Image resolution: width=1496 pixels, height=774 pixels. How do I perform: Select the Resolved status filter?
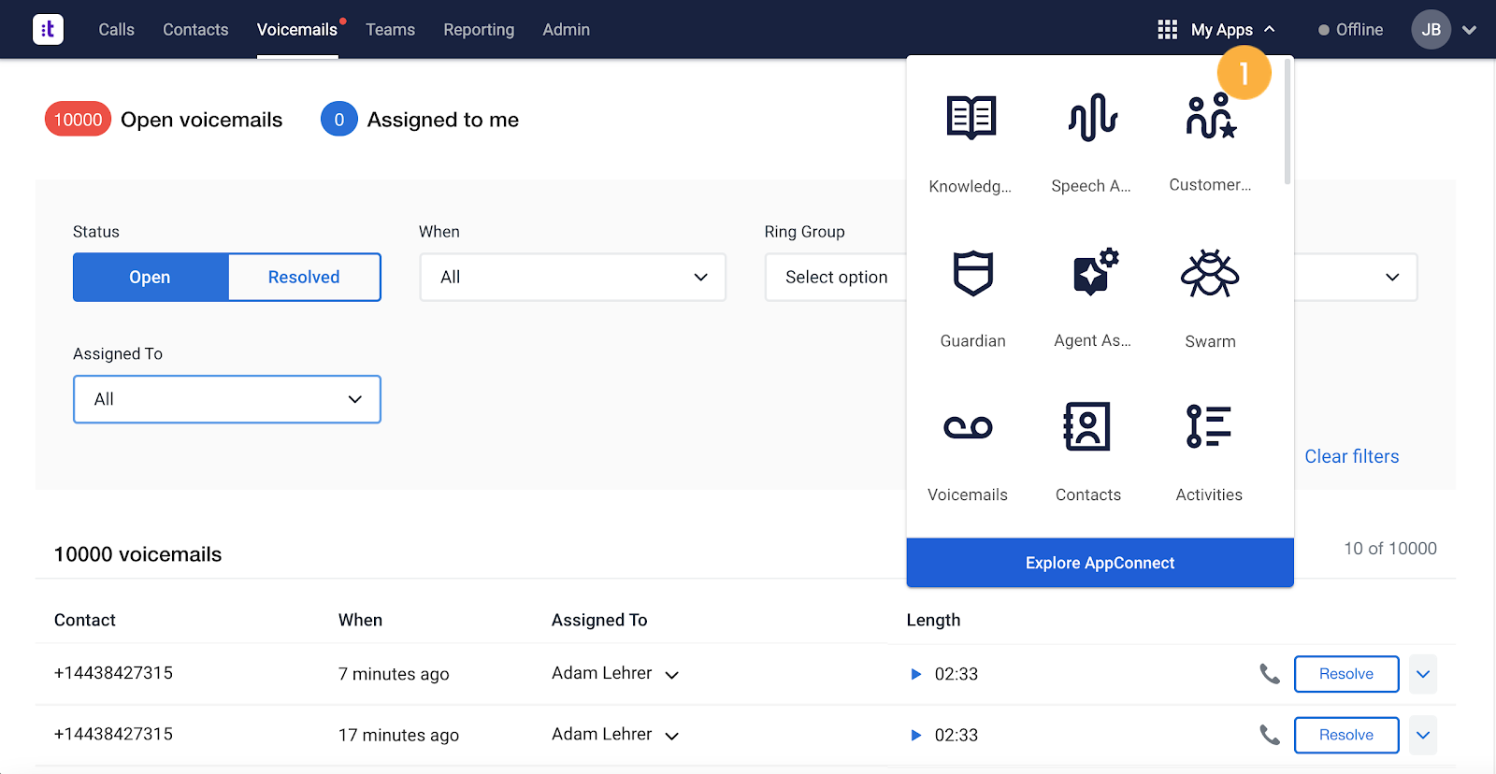304,277
